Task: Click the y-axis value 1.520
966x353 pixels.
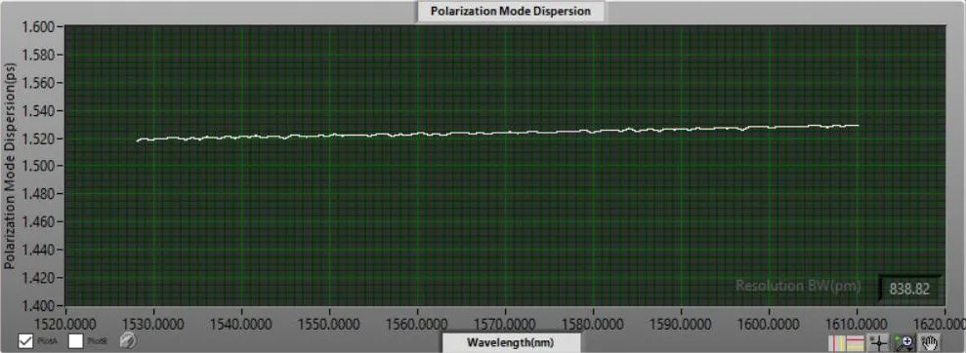Action: (38, 138)
